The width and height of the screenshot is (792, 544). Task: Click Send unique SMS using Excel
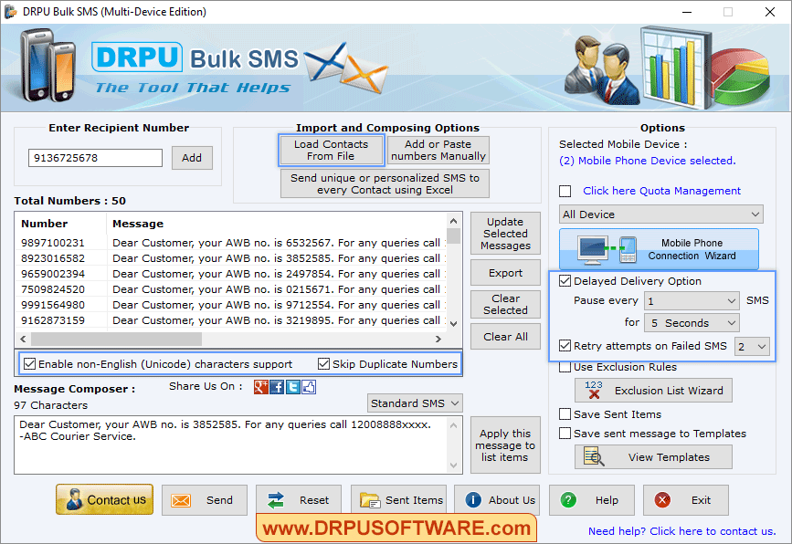point(385,183)
